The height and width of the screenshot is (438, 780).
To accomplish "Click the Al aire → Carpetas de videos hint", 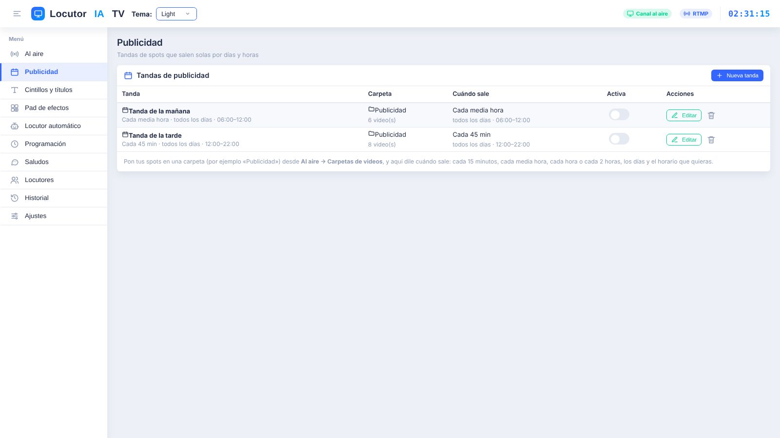I will (342, 162).
